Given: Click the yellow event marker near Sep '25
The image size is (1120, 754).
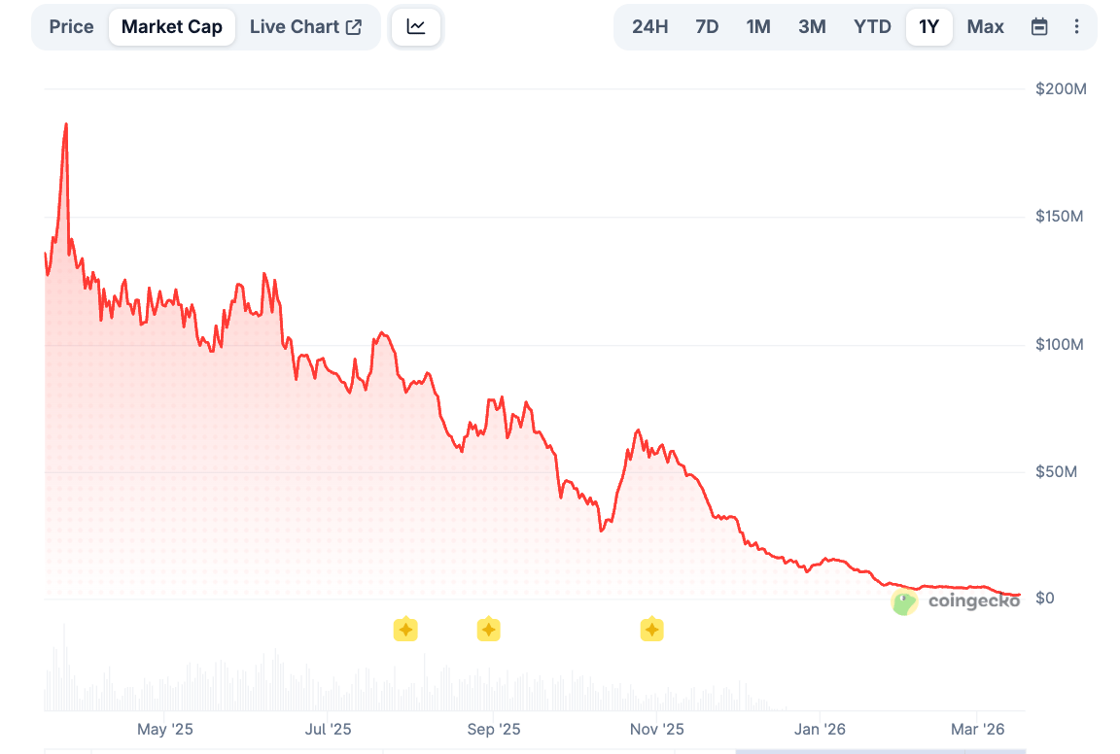Looking at the screenshot, I should point(489,629).
